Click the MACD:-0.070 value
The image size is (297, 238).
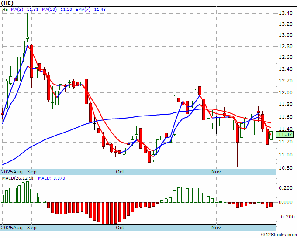[x=52, y=178]
